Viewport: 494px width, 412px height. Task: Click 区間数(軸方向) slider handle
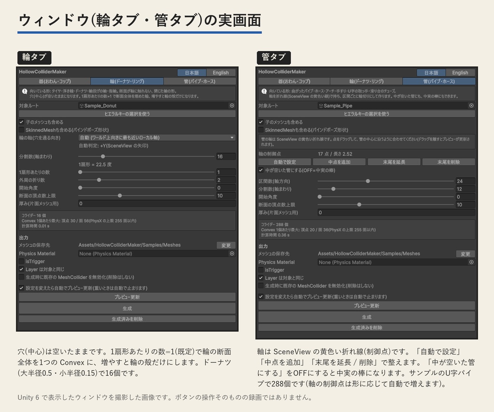[368, 181]
